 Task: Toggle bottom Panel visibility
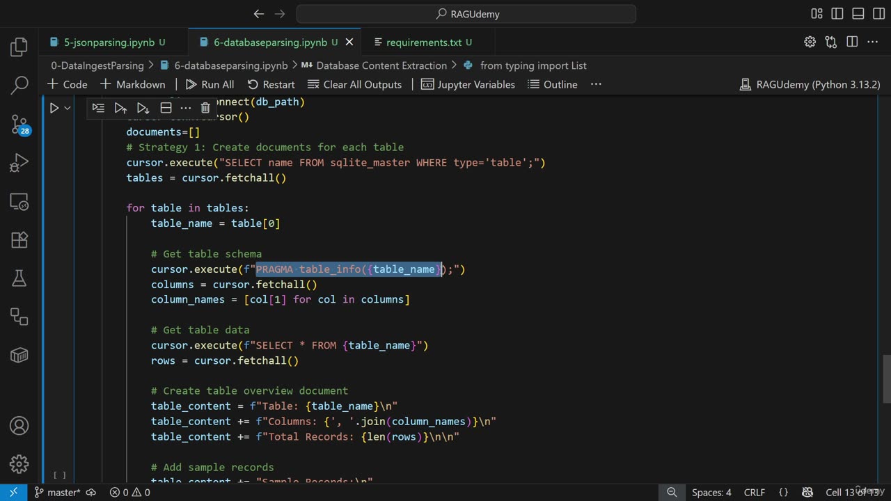pos(858,14)
